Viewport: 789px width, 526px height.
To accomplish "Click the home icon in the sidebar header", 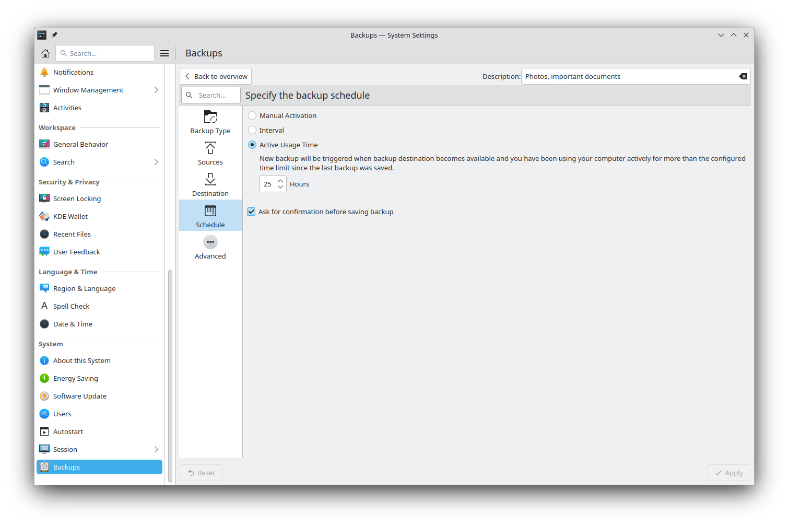I will [x=45, y=53].
